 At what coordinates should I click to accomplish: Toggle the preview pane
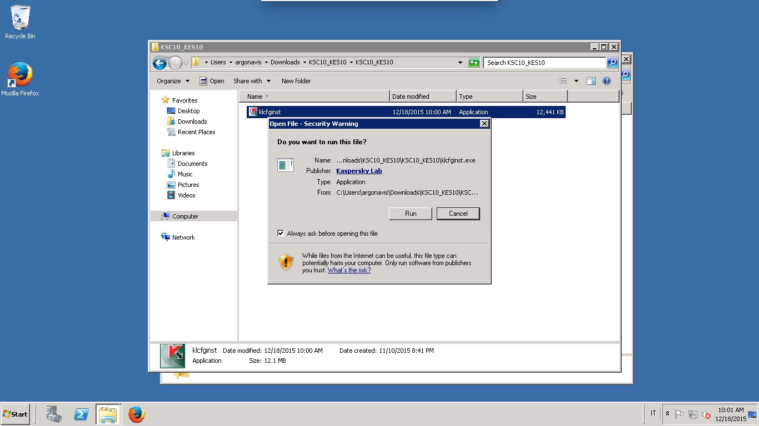(591, 81)
